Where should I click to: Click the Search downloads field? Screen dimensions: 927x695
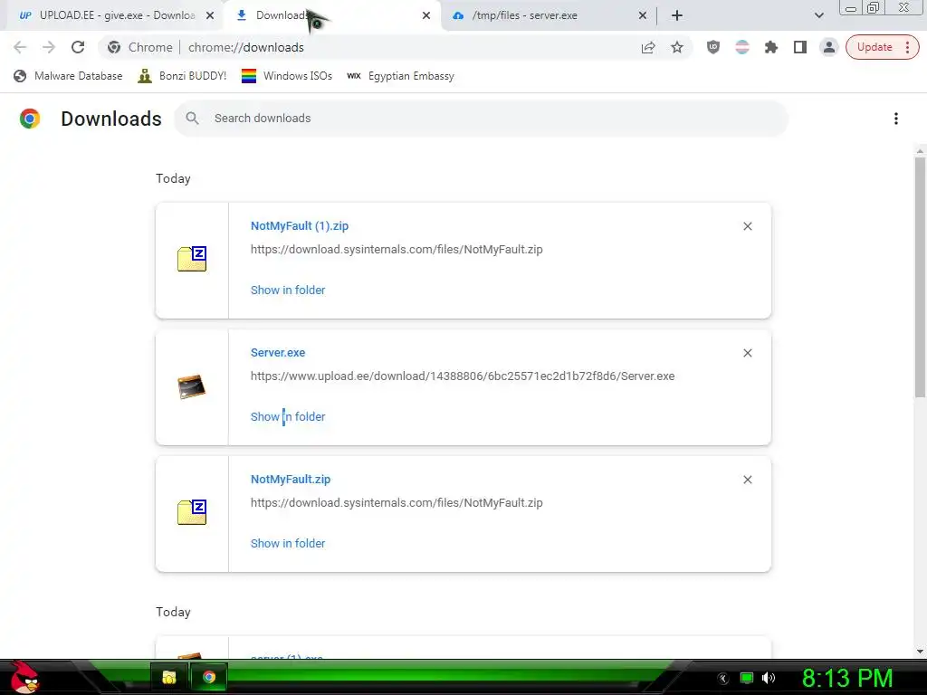tap(481, 119)
